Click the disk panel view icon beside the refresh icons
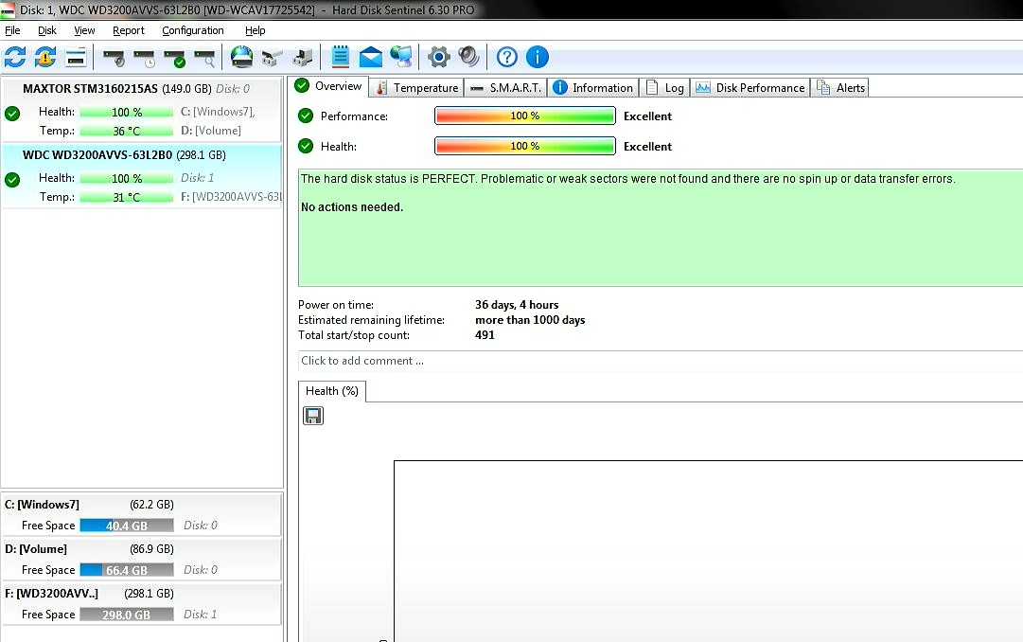The image size is (1023, 642). [76, 58]
